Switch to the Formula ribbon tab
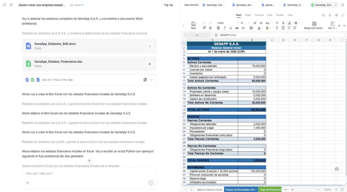347x192 pixels. click(259, 15)
